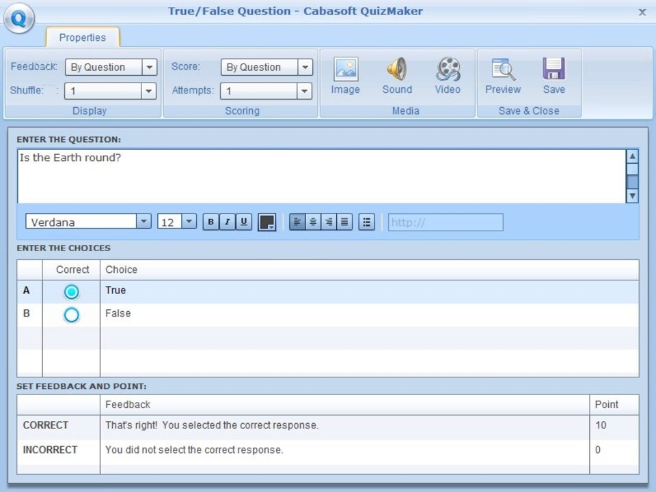Preview the True/False question
The image size is (656, 492).
point(502,75)
